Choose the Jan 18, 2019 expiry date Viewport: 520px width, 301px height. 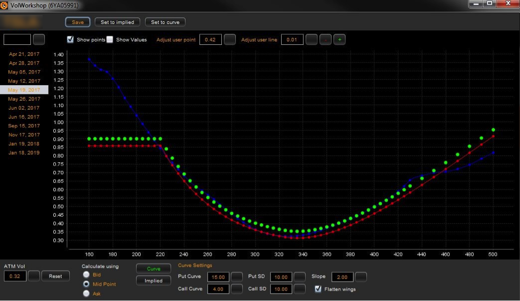pyautogui.click(x=24, y=153)
